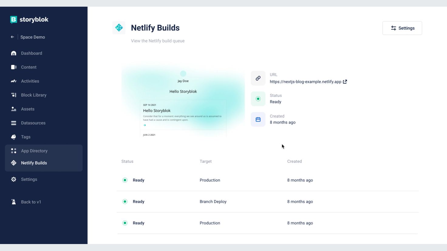Click the 'View the Netlify build queue' subtitle
This screenshot has width=447, height=251.
[158, 41]
